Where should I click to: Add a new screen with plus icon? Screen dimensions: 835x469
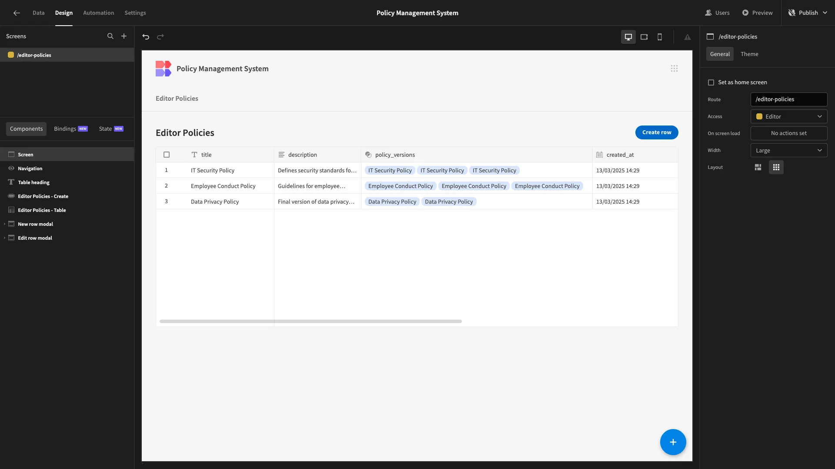124,36
